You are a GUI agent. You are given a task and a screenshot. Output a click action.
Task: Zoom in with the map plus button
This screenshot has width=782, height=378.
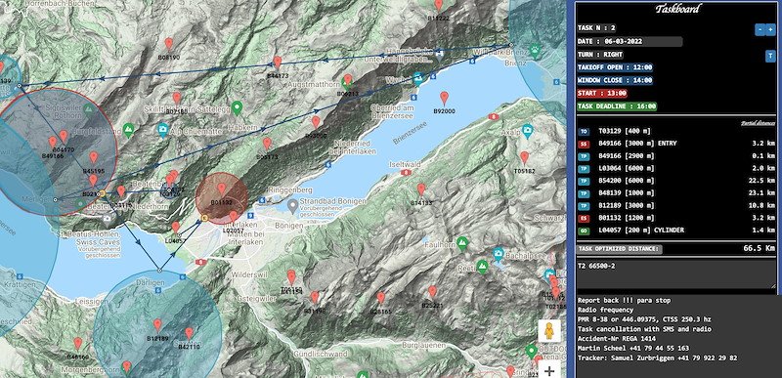pos(549,370)
